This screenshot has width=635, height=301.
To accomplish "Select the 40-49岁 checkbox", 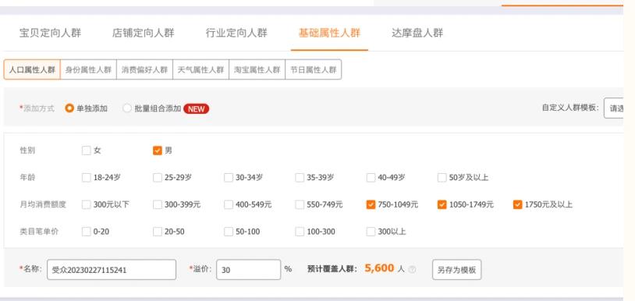I will 371,178.
